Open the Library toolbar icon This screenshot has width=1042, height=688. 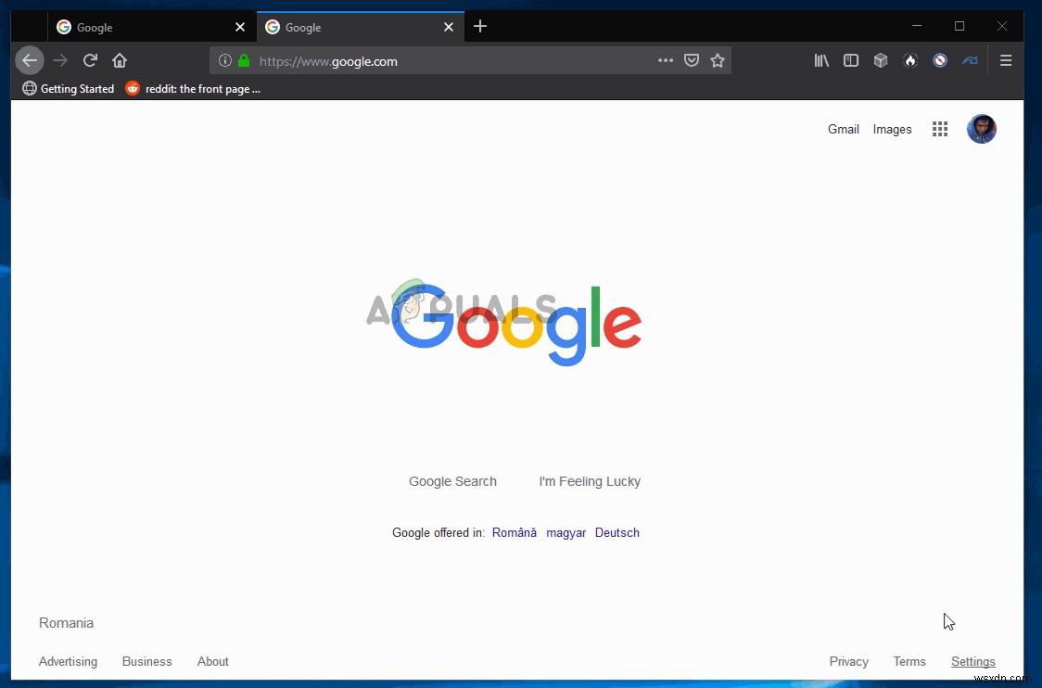click(821, 60)
